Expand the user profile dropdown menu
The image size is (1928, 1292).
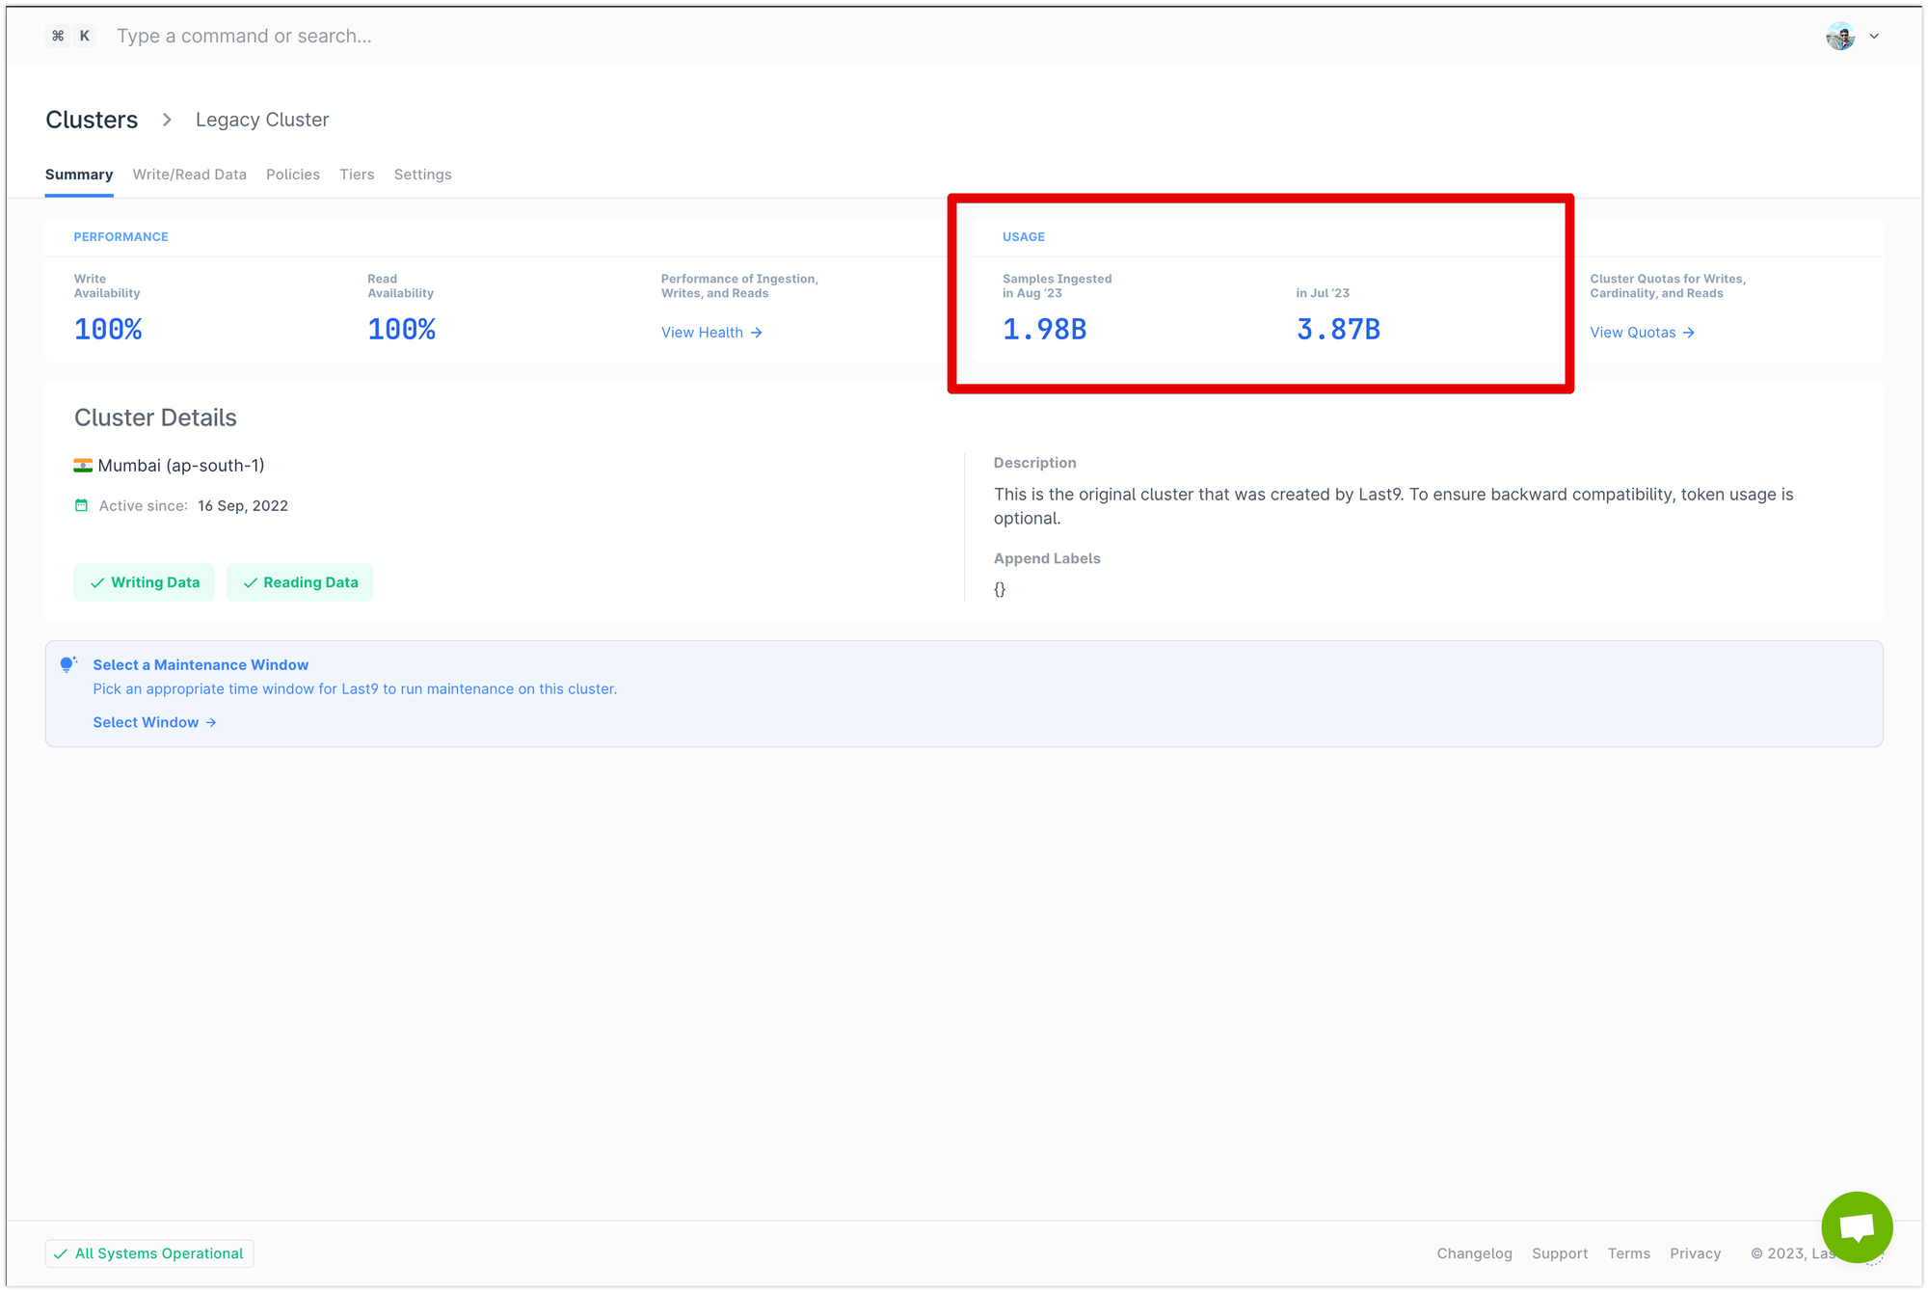pos(1873,35)
